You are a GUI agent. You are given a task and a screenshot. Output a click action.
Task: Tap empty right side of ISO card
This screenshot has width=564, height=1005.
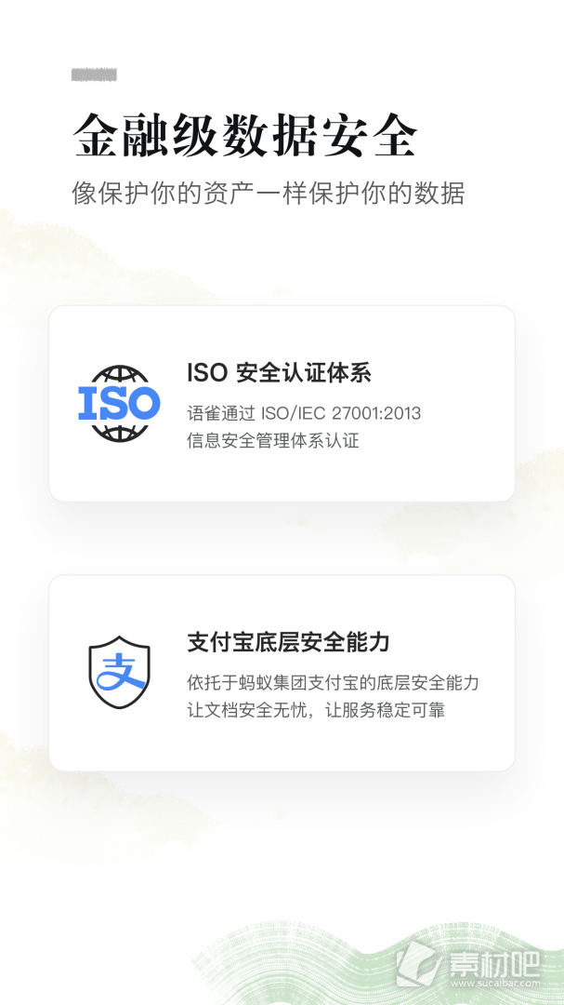click(470, 404)
